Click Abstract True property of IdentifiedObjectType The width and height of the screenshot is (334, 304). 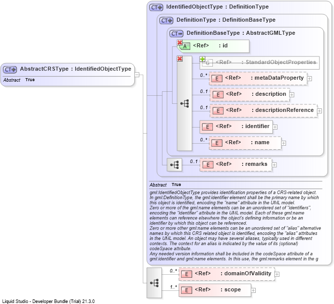click(x=165, y=185)
